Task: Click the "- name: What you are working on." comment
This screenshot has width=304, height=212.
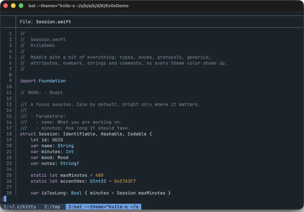Action: [79, 122]
